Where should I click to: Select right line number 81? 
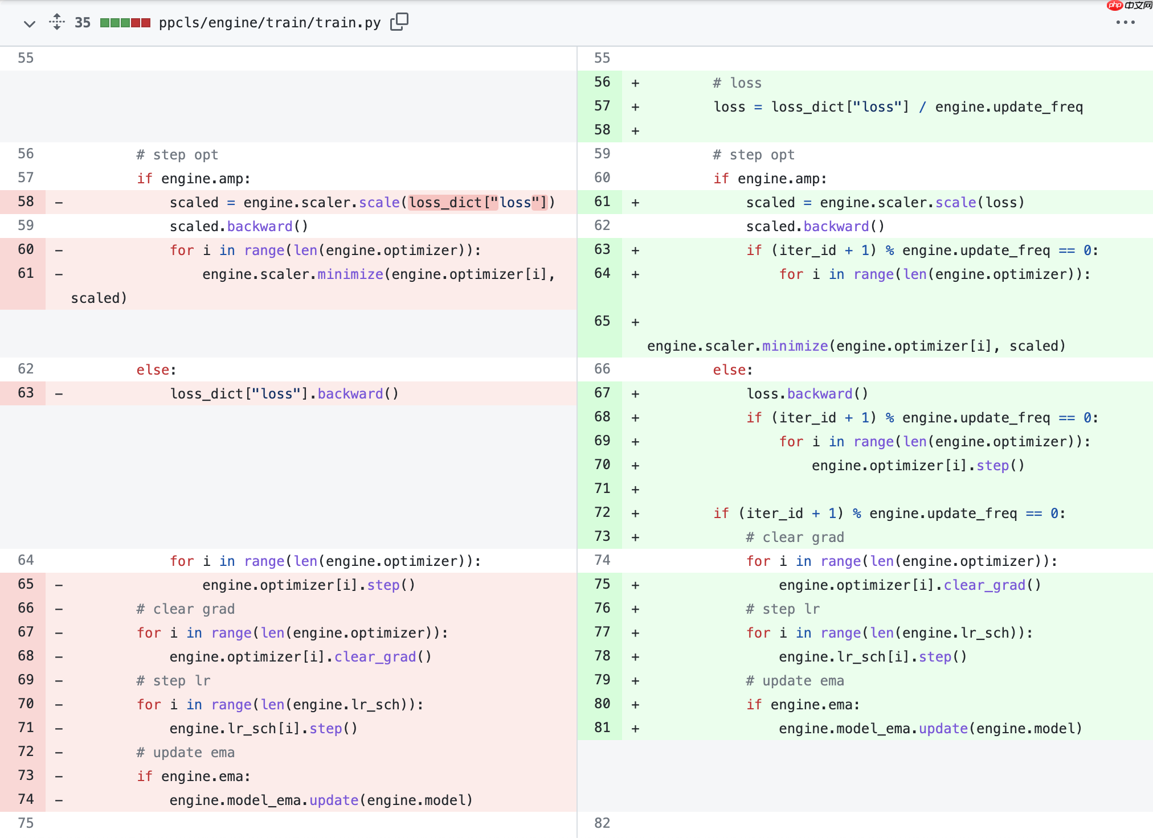[x=602, y=728]
